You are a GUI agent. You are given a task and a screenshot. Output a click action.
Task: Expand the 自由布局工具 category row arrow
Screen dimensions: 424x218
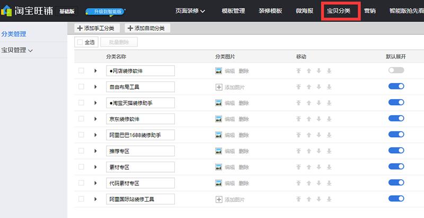[96, 87]
